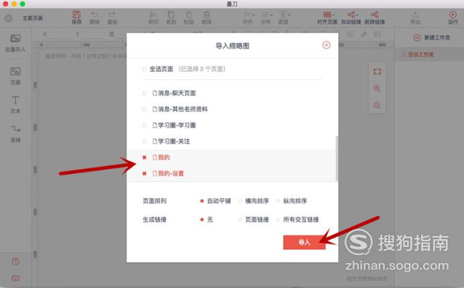This screenshot has width=464, height=288.
Task: Click the 我的-设置 row text
Action: click(x=171, y=173)
